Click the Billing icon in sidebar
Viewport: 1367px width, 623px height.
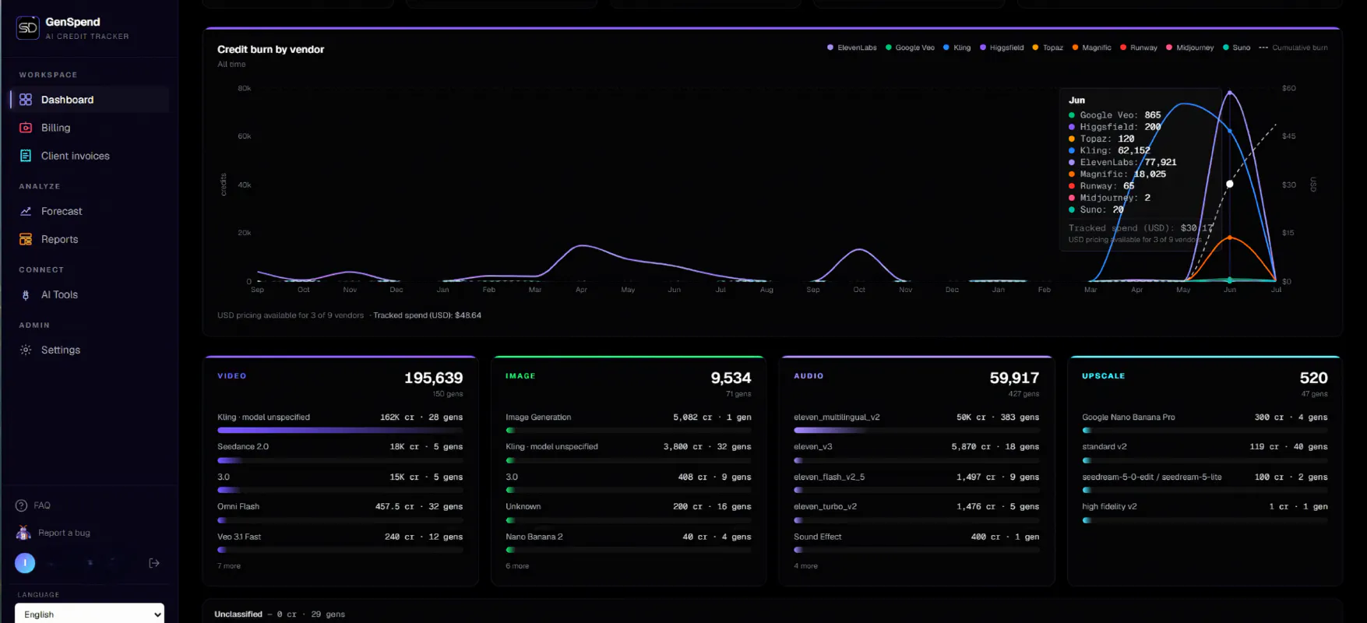pos(26,128)
